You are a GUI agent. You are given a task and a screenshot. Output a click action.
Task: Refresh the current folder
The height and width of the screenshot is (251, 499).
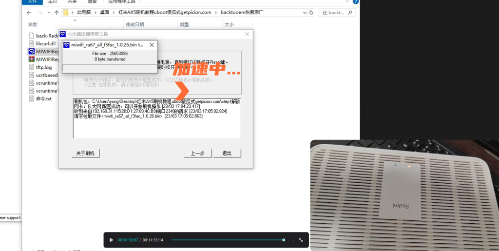coord(311,13)
